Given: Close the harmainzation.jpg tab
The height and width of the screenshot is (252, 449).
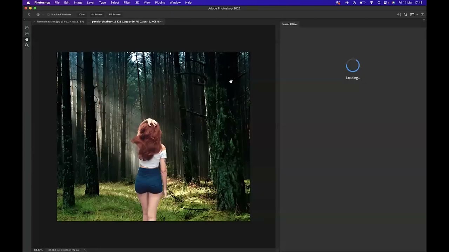Looking at the screenshot, I should 34,22.
